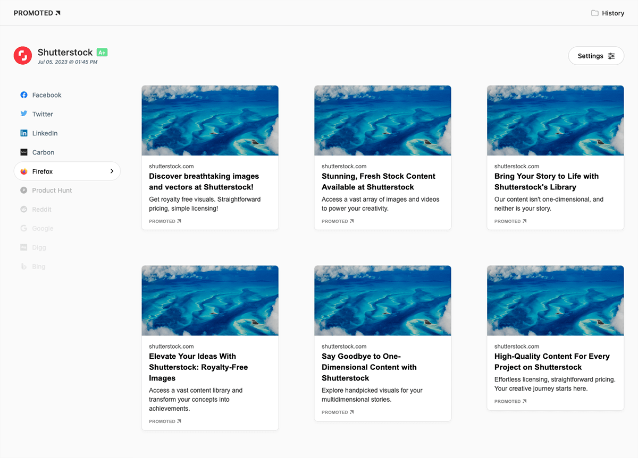Click image on 'Discover breathtaking images' card
Image resolution: width=638 pixels, height=458 pixels.
coord(210,120)
